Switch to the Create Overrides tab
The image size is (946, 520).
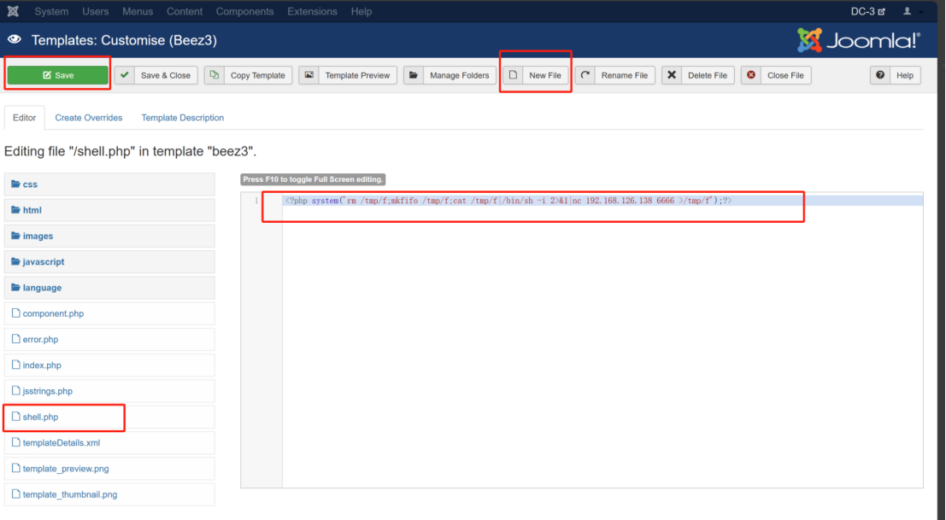pyautogui.click(x=89, y=118)
